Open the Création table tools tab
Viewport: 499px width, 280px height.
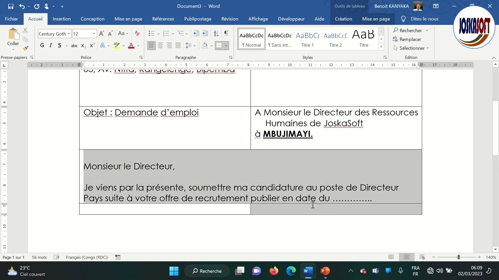click(x=343, y=19)
